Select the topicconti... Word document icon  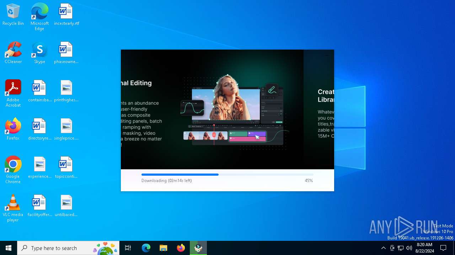click(x=66, y=168)
